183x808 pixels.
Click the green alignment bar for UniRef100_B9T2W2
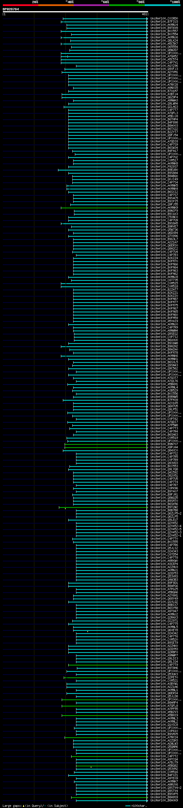pos(104,507)
